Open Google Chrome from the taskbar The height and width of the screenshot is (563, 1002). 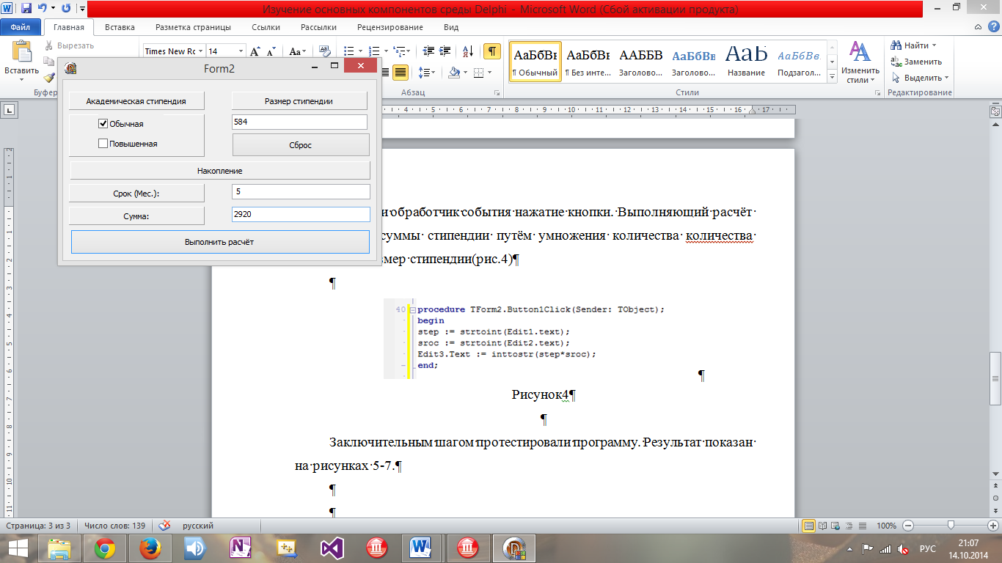click(x=105, y=548)
